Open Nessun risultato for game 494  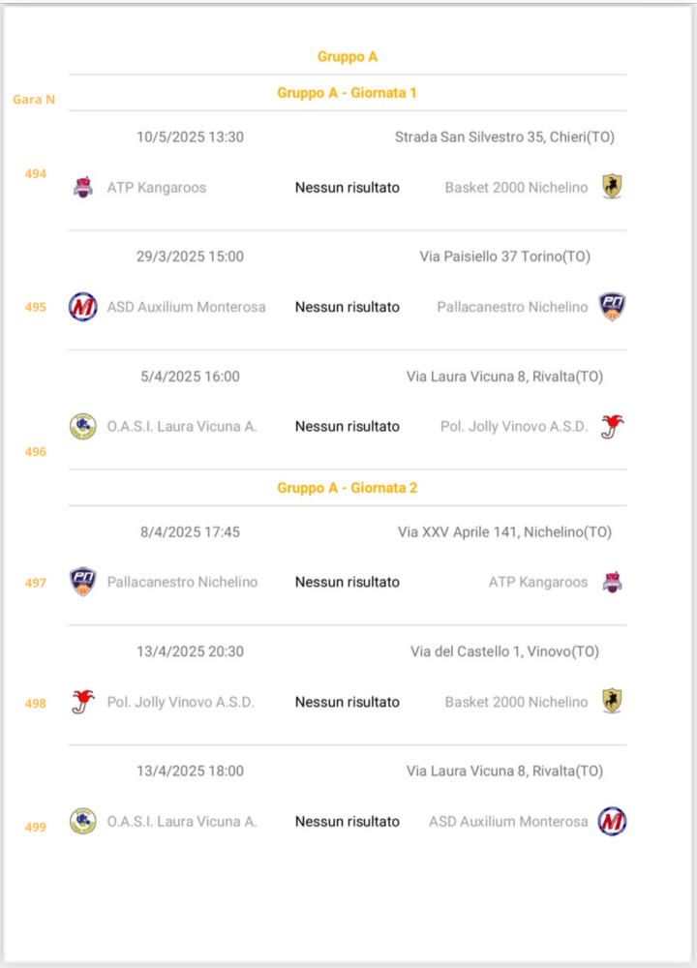coord(347,188)
